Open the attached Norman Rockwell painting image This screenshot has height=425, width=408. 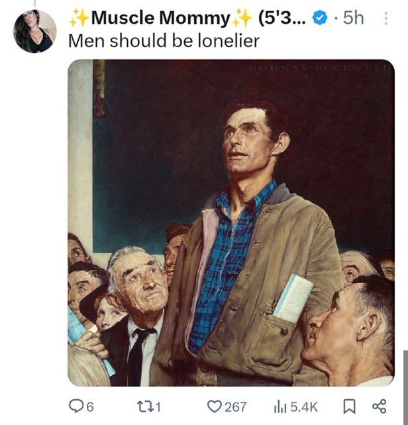tap(231, 223)
